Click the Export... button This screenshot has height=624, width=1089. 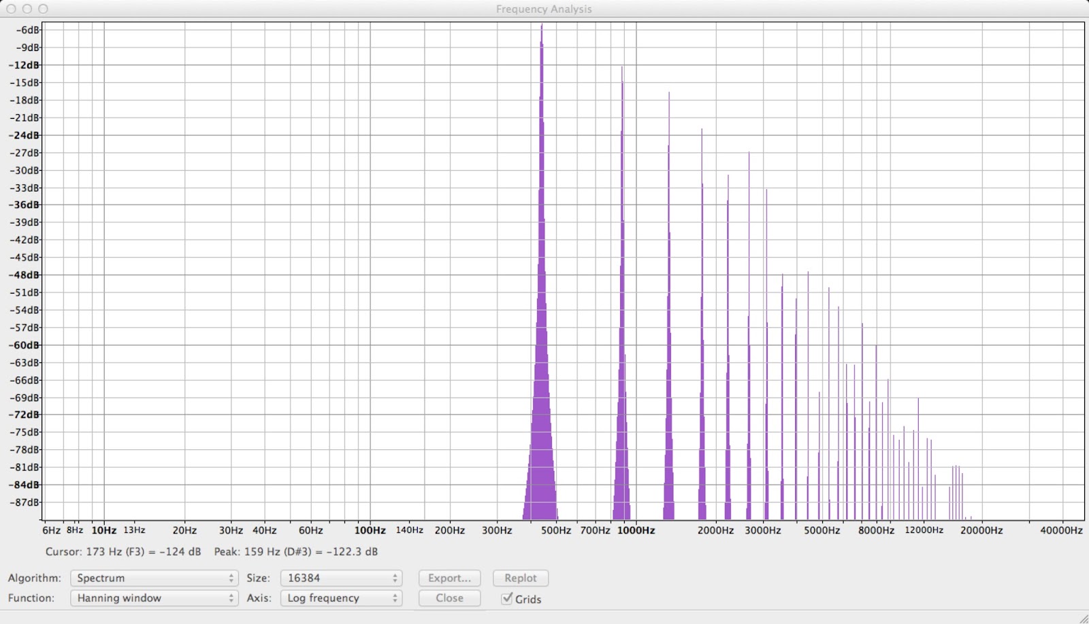point(449,578)
